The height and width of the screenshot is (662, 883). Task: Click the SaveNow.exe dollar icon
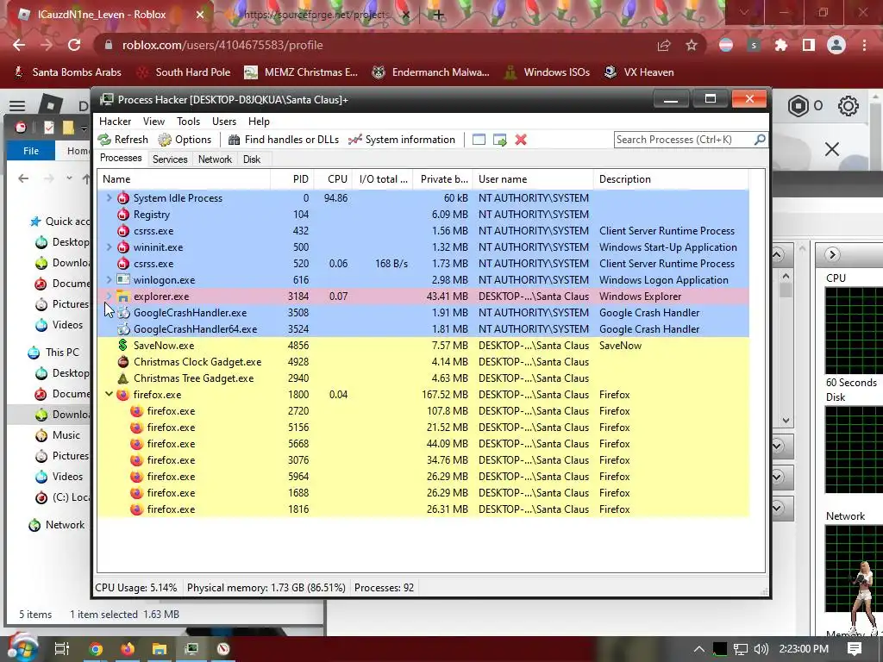pyautogui.click(x=122, y=345)
